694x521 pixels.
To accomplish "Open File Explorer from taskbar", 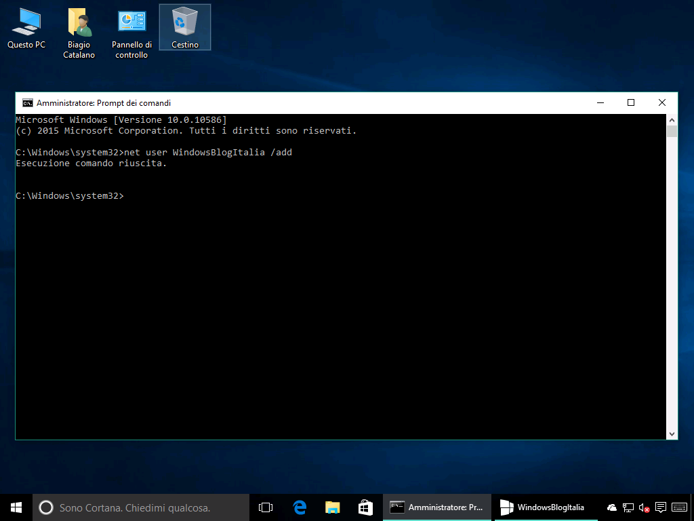I will [332, 507].
